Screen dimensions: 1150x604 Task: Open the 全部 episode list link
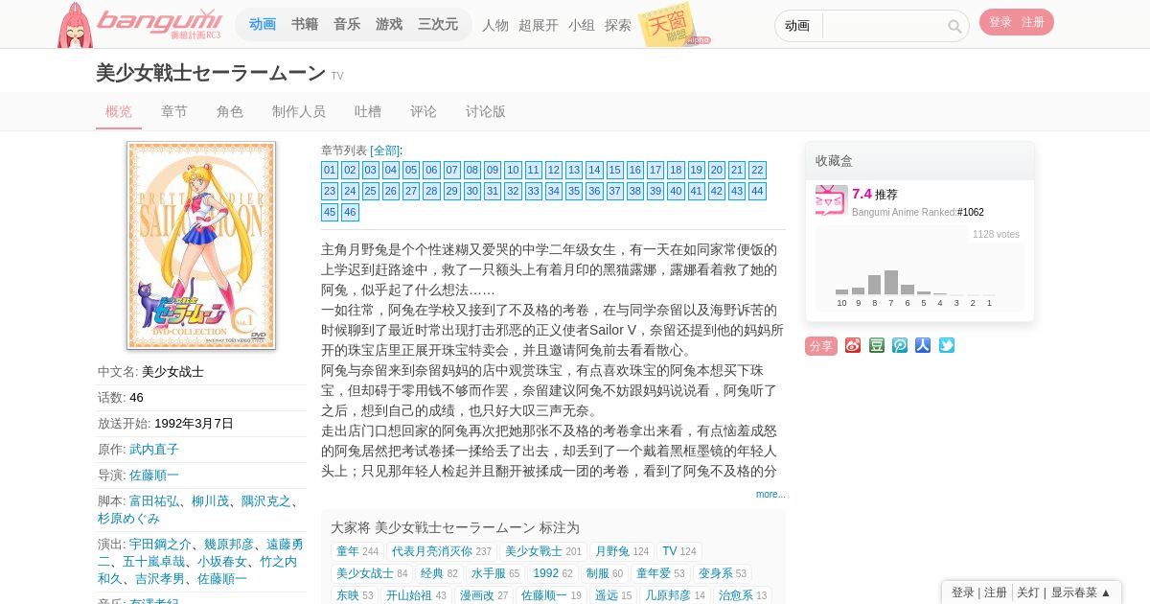385,151
